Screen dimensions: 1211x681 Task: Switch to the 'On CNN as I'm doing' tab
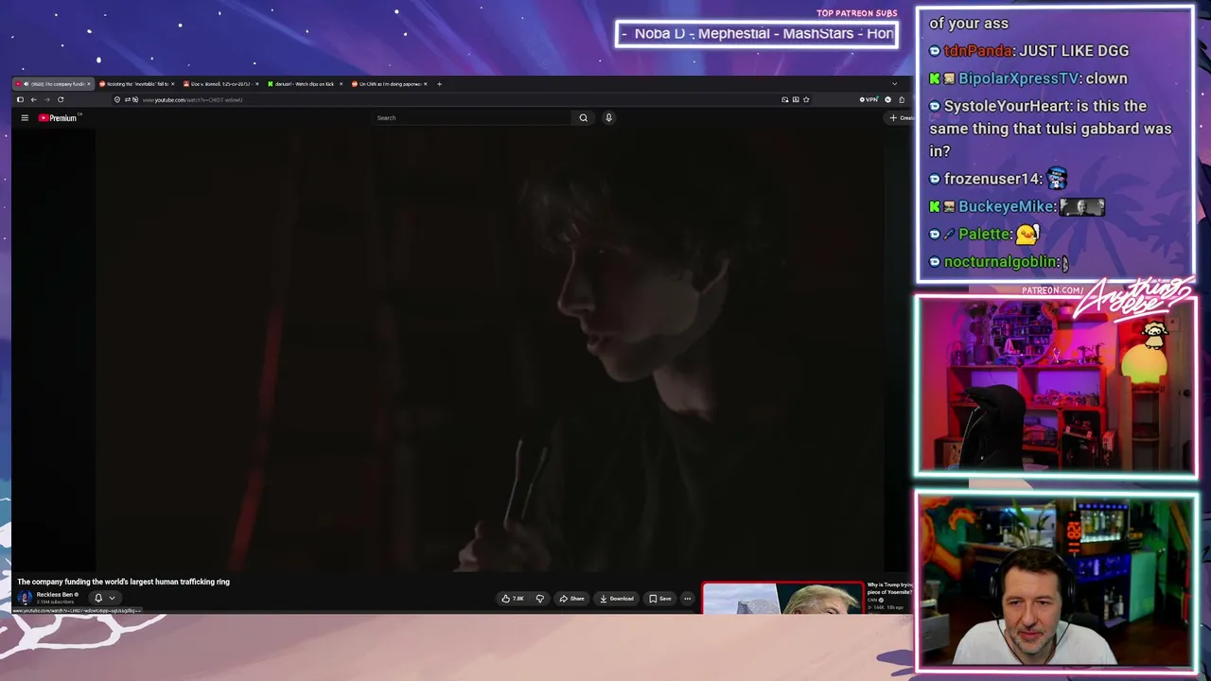point(390,84)
